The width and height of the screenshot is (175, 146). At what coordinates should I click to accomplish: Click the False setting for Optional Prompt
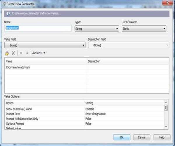tap(88, 124)
